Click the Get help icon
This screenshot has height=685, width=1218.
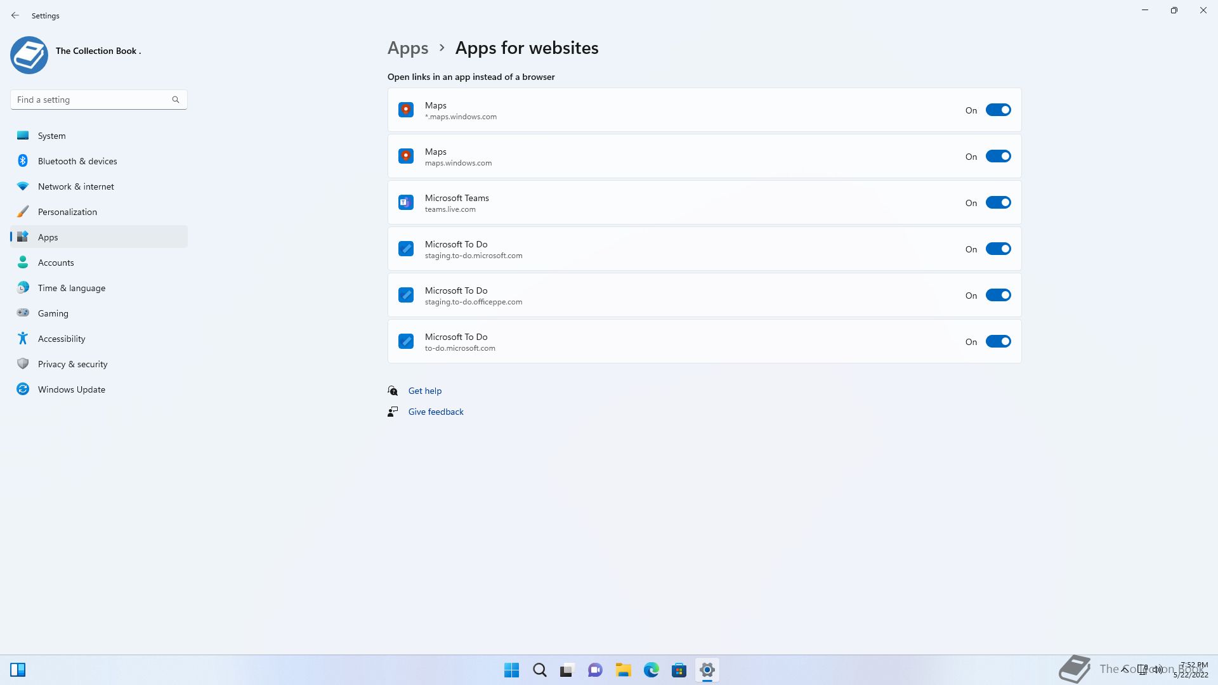click(x=393, y=391)
